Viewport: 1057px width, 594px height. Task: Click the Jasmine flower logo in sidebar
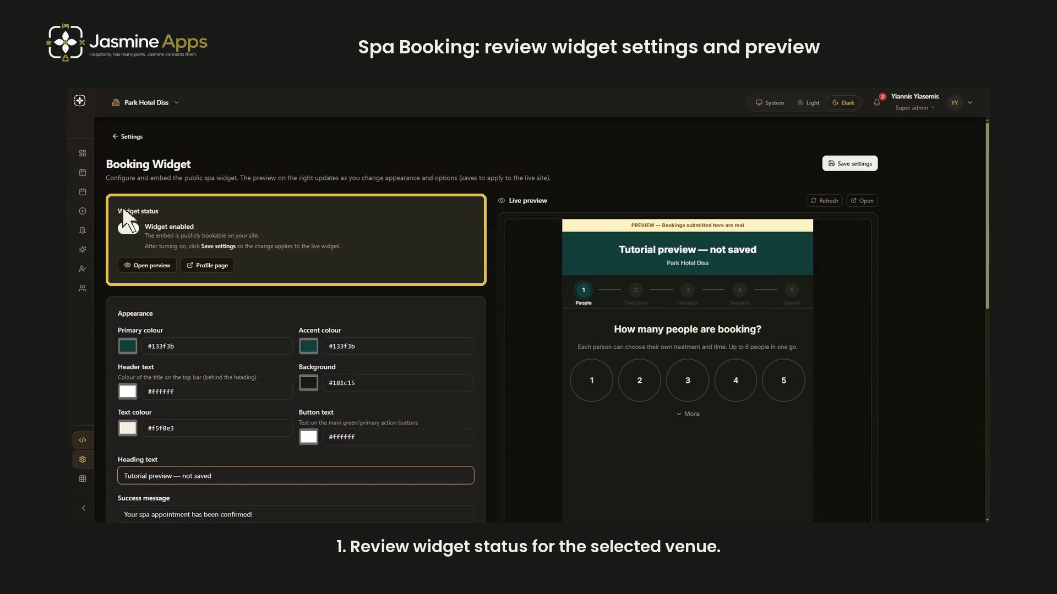(80, 100)
